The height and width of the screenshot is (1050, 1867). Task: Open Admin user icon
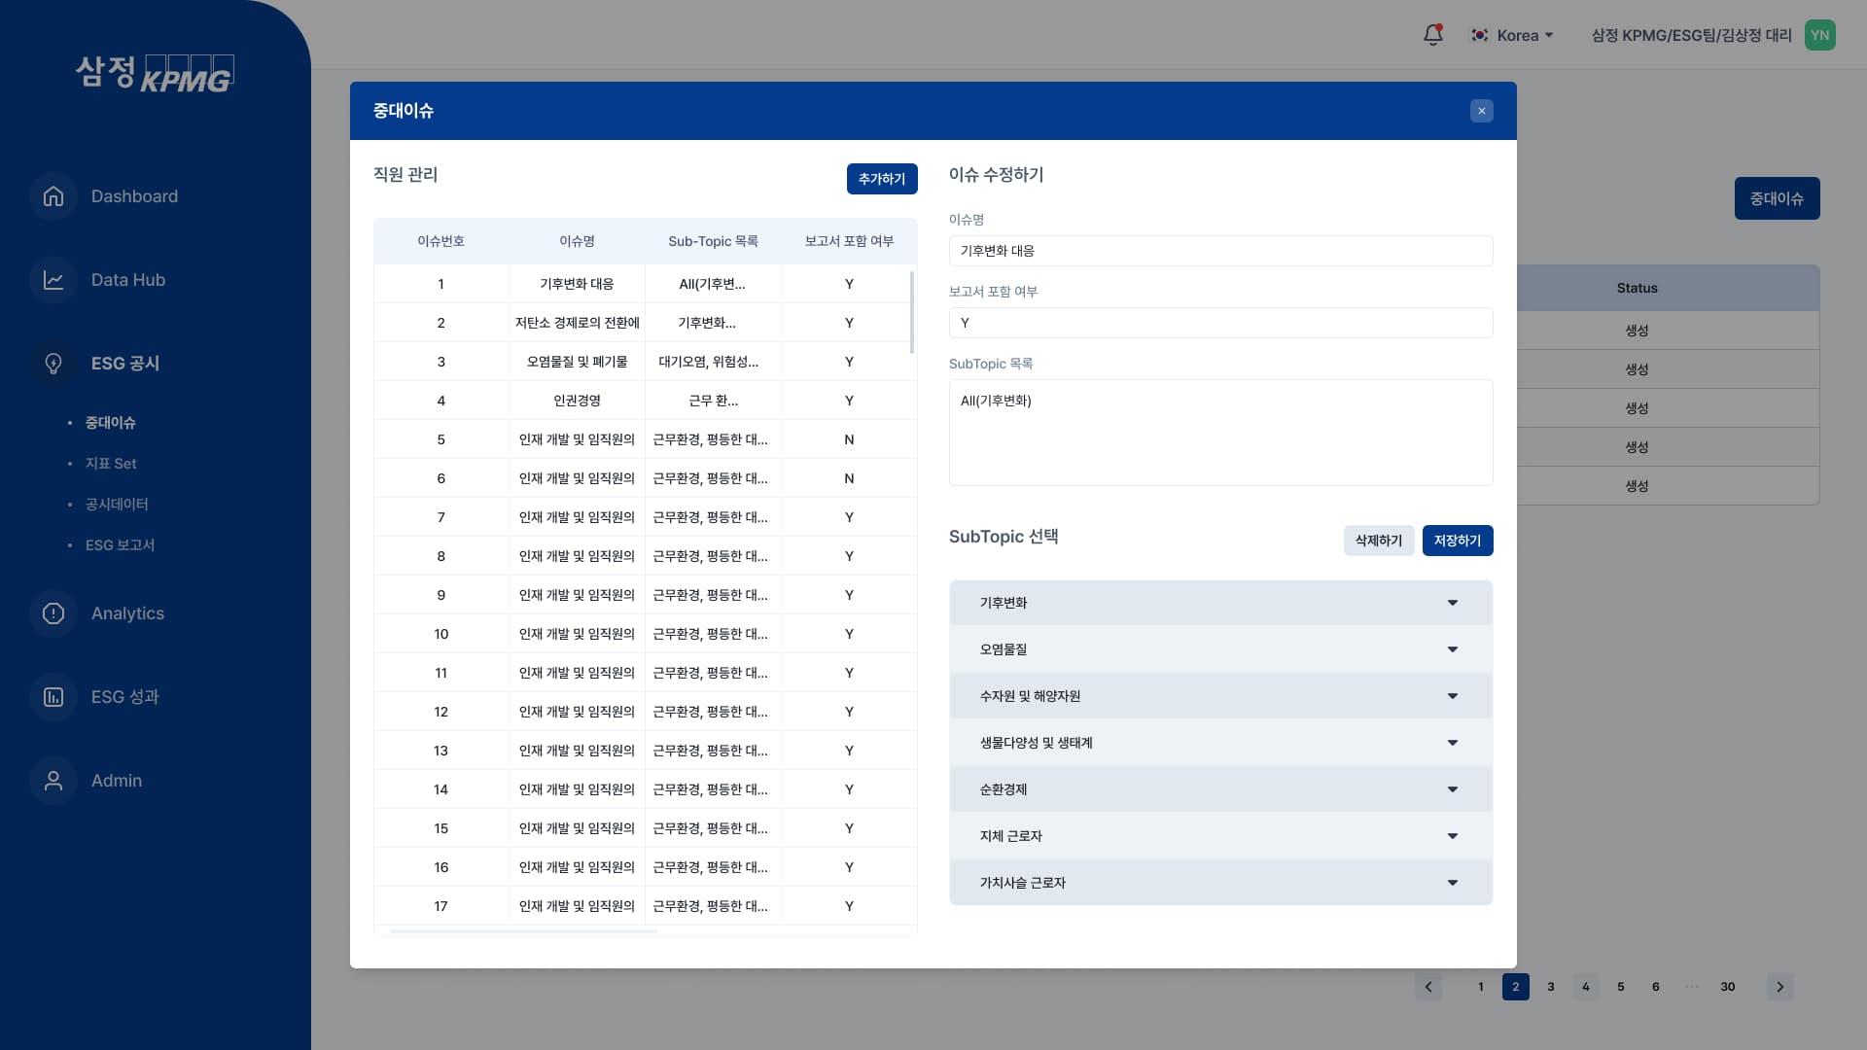point(53,781)
